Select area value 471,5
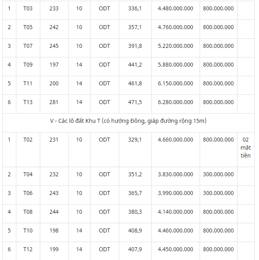259x260 pixels. coord(135,102)
